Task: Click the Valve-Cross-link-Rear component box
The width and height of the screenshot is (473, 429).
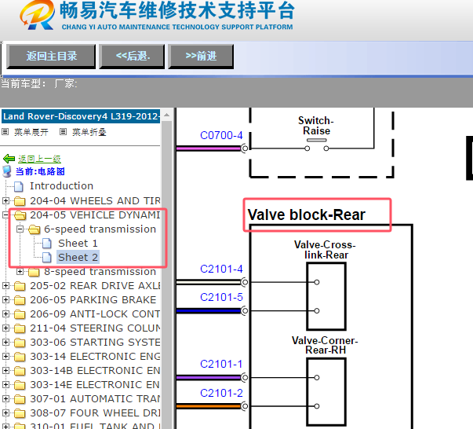Action: coord(326,296)
